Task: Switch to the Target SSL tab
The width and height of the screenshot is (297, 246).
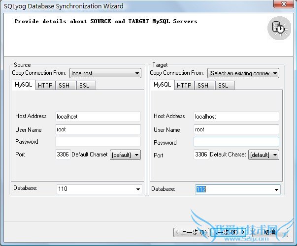Action: (225, 86)
